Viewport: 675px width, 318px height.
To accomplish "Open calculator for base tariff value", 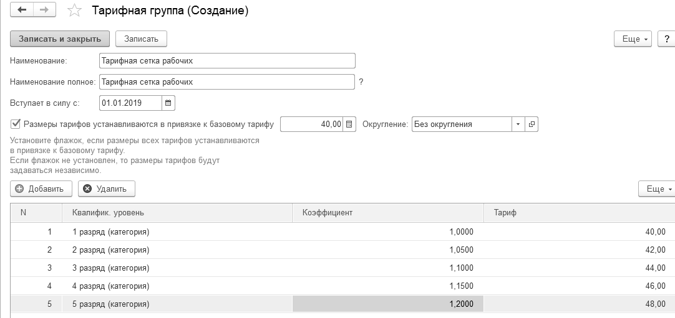I will pyautogui.click(x=350, y=124).
